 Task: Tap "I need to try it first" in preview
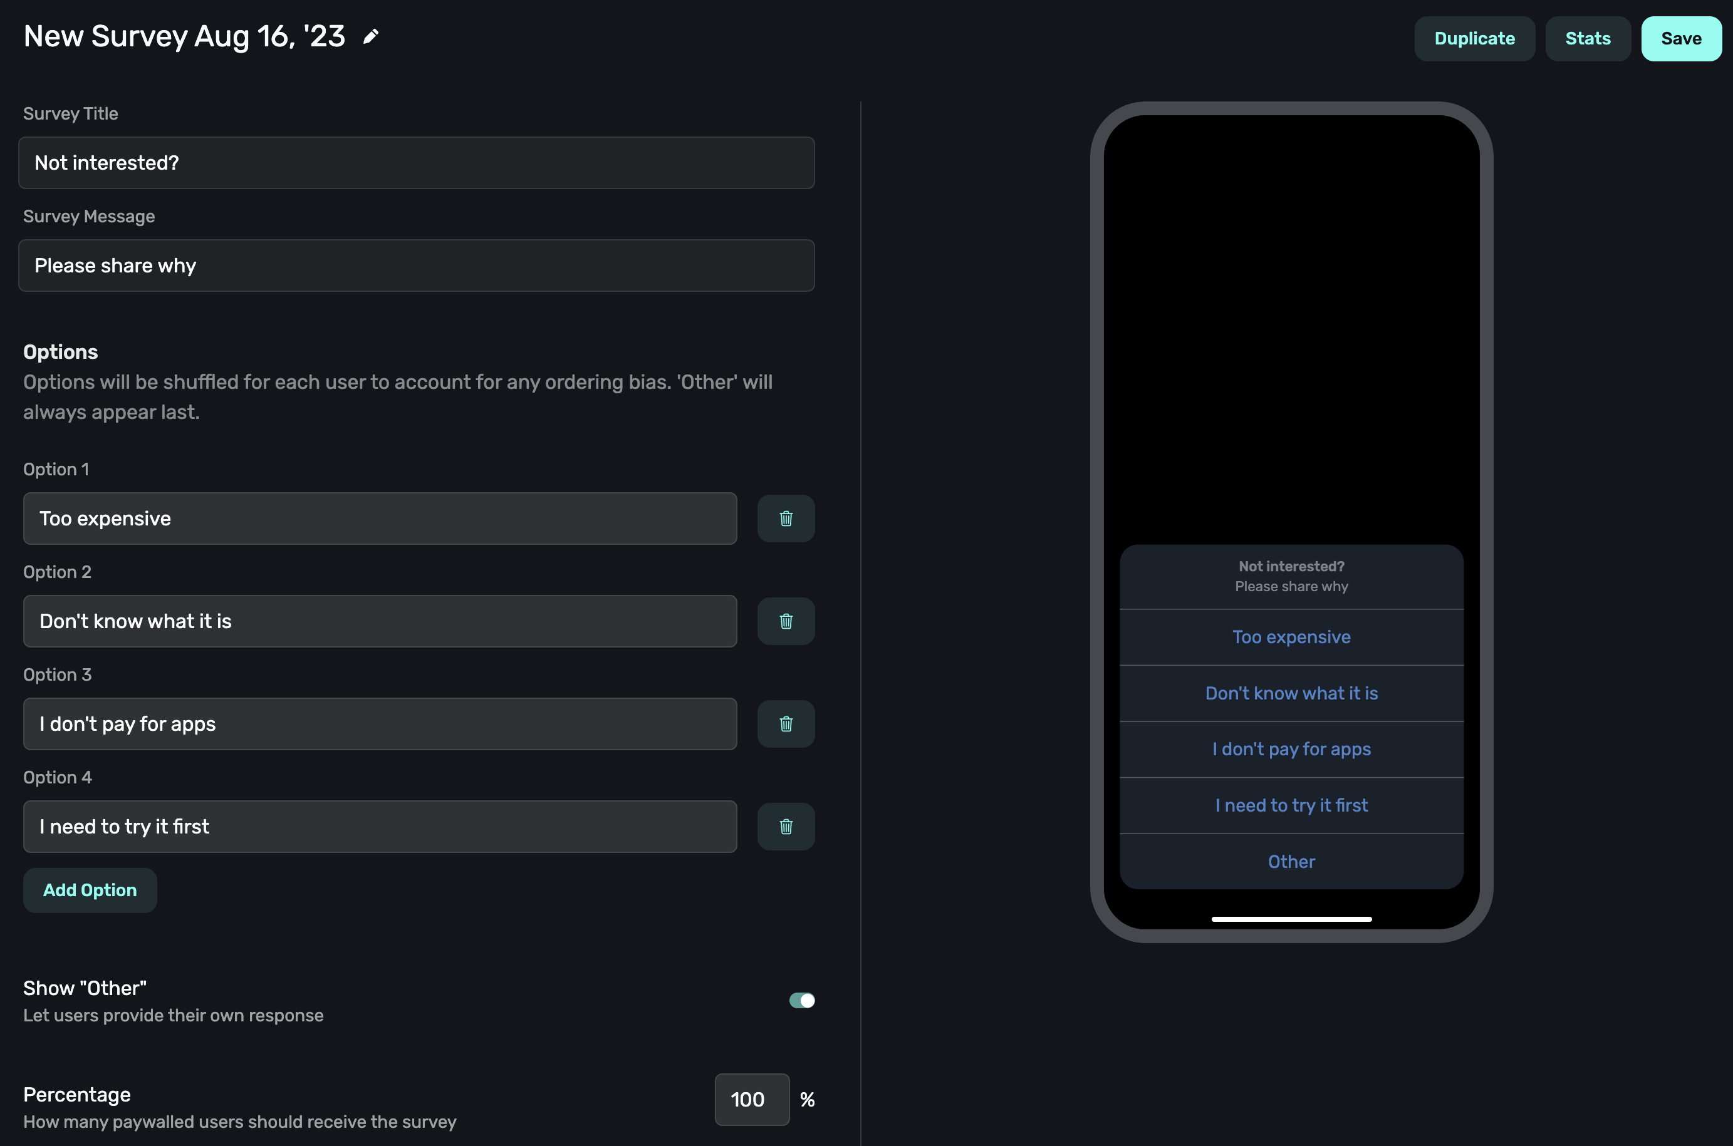(x=1291, y=805)
